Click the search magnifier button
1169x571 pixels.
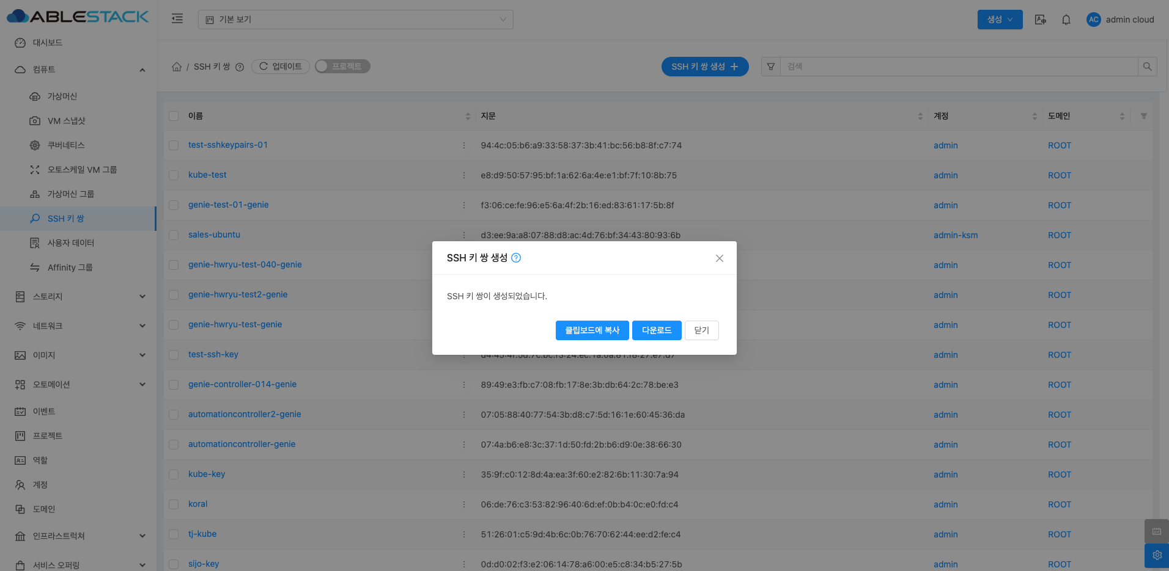(1148, 67)
